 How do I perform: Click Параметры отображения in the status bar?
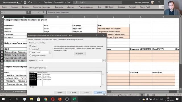pos(127,95)
